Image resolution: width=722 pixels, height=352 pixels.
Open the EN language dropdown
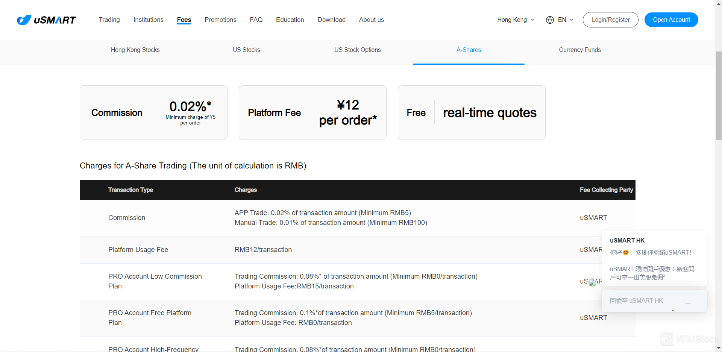tap(566, 20)
